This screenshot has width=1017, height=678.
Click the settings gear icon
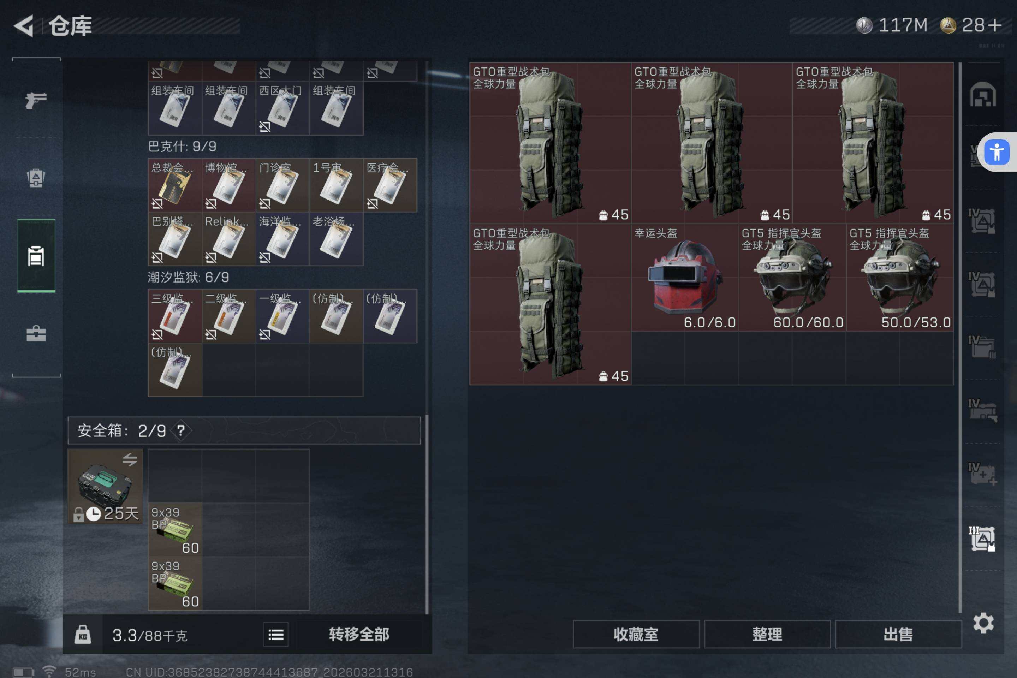pos(983,623)
